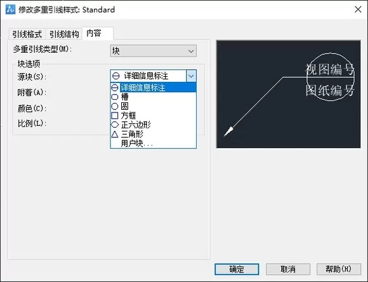This screenshot has width=368, height=282.
Task: Open help via 帮助(H) button
Action: click(339, 269)
